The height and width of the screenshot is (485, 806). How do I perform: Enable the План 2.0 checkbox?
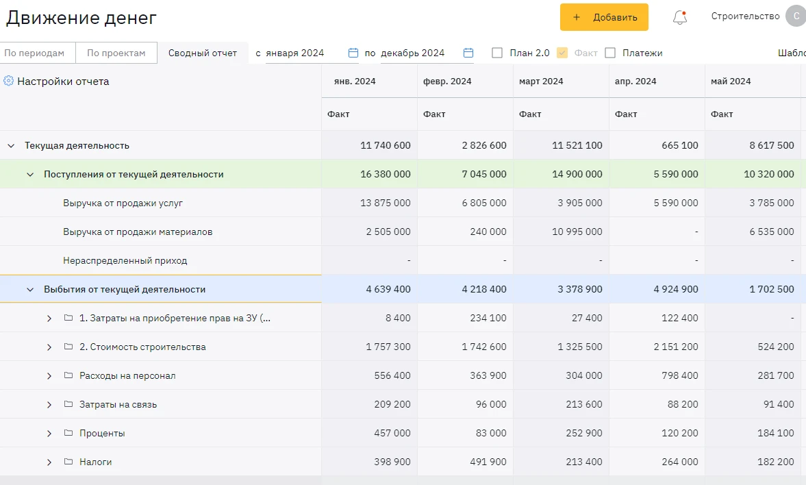click(497, 53)
